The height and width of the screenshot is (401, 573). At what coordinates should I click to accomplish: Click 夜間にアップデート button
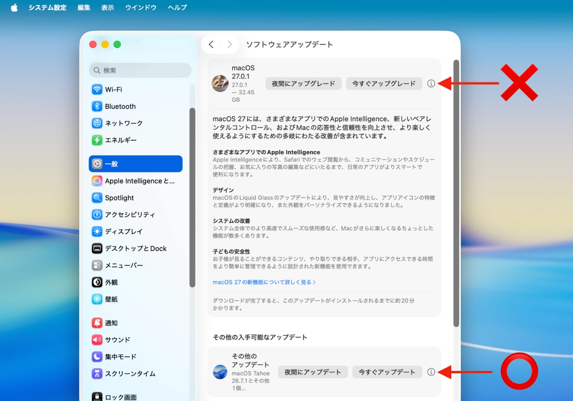pyautogui.click(x=313, y=372)
